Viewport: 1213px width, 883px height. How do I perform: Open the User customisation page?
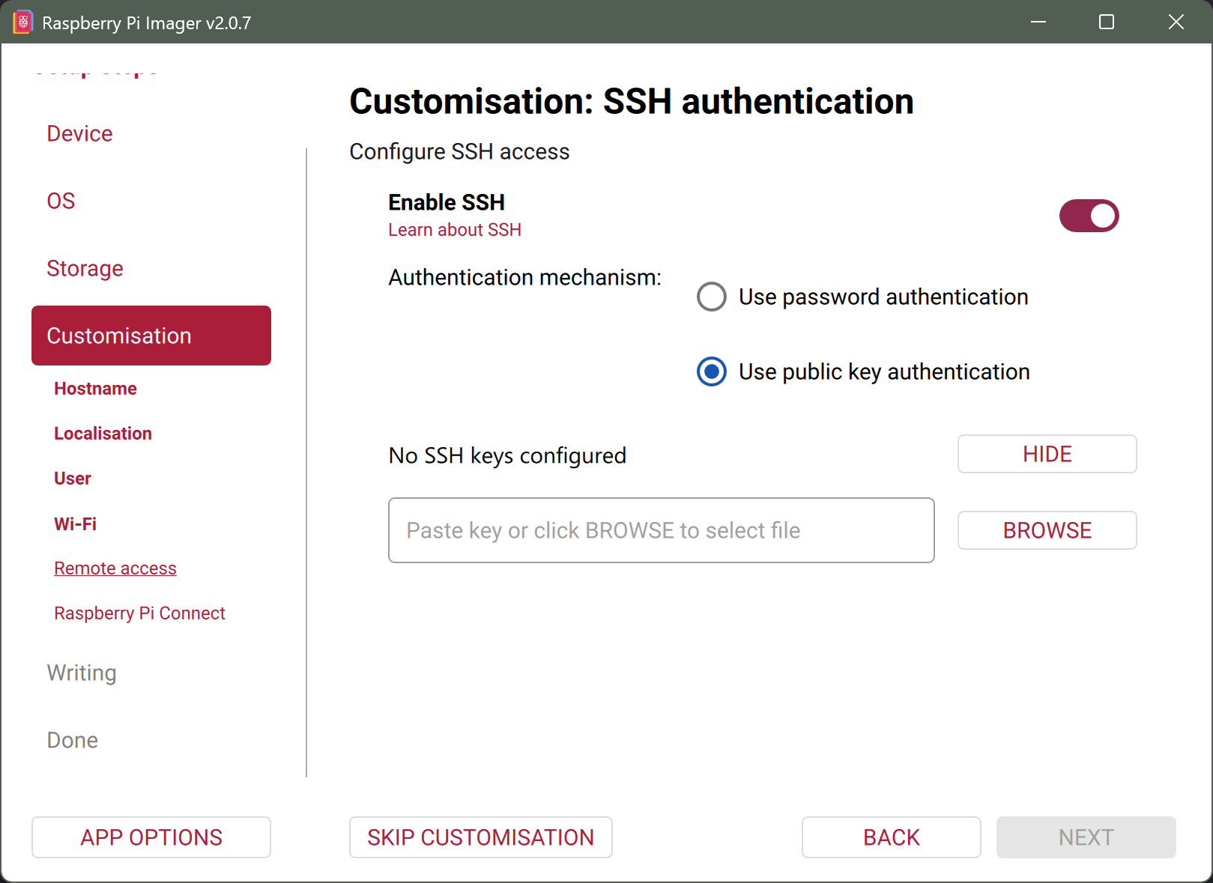(x=72, y=479)
